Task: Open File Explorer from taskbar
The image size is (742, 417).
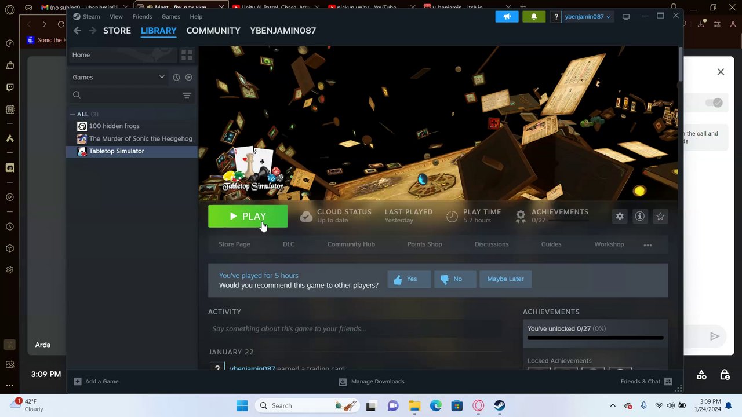Action: click(414, 405)
